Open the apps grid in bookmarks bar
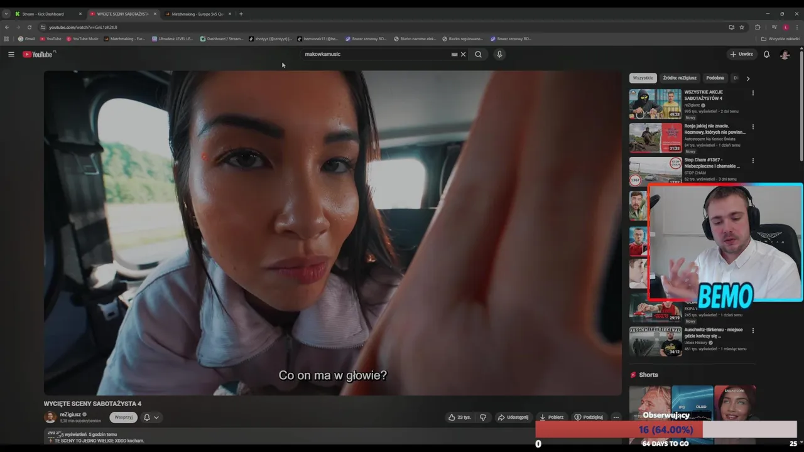Image resolution: width=804 pixels, height=452 pixels. click(x=6, y=39)
